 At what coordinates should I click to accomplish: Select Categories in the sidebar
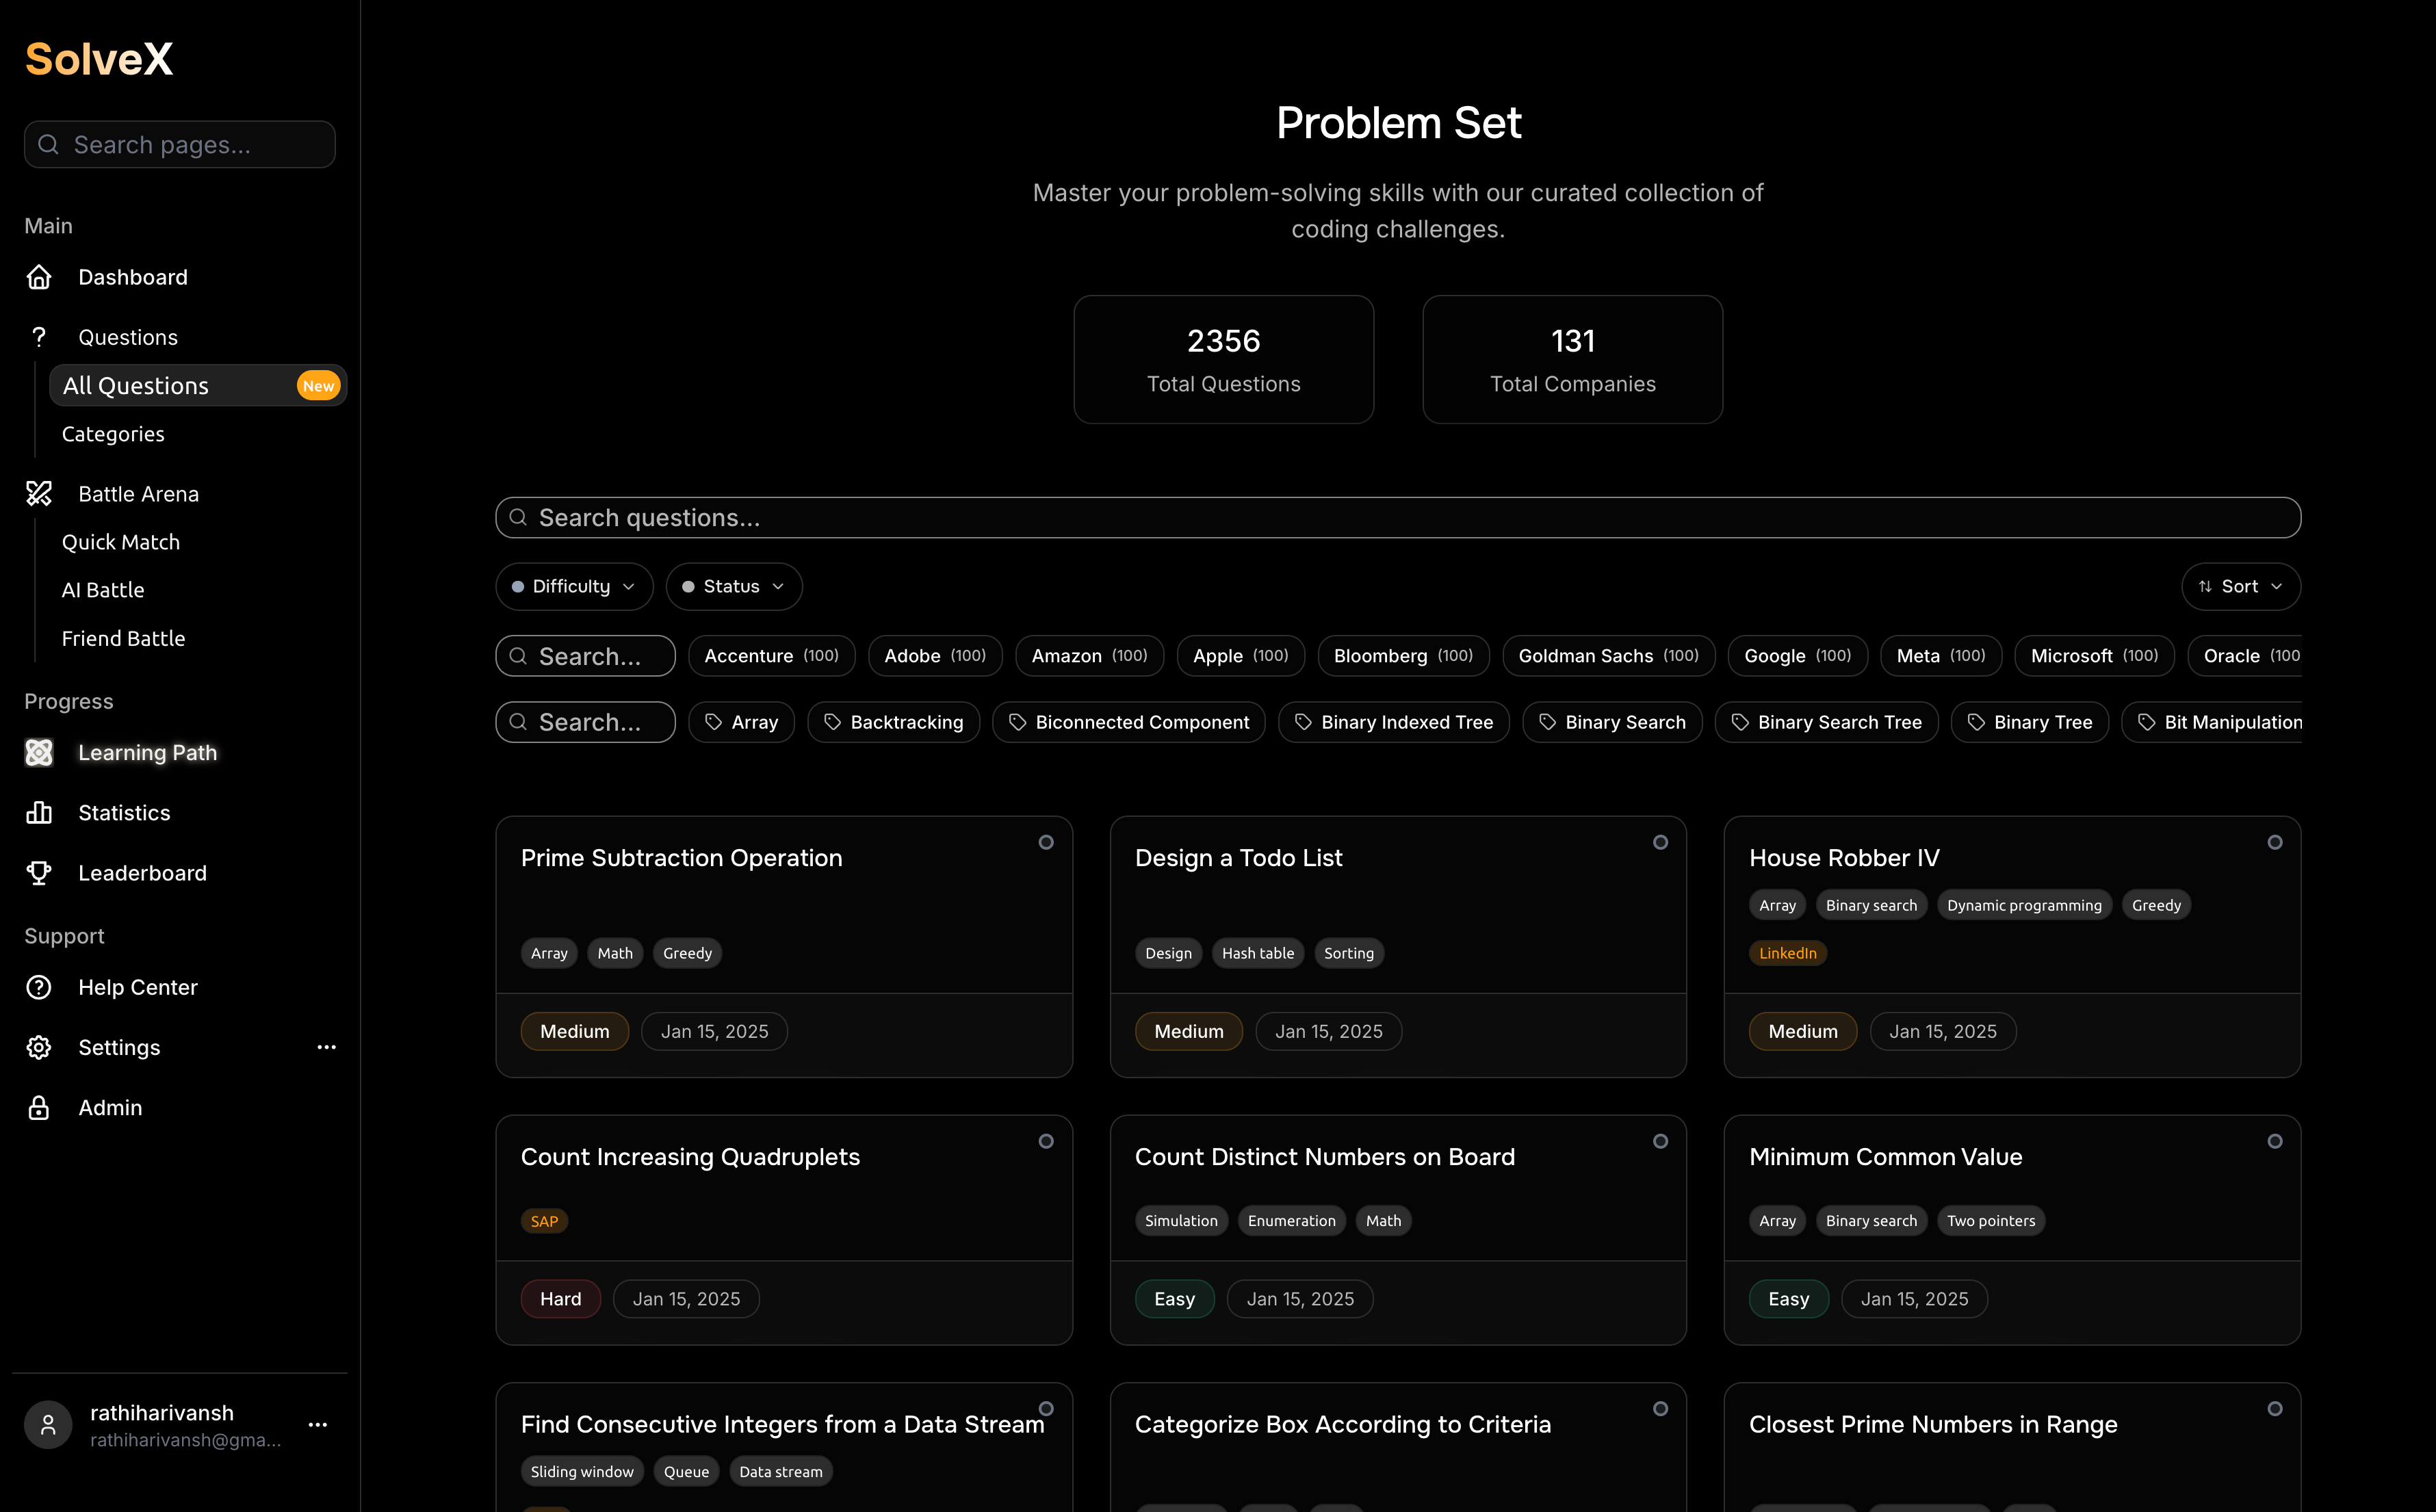113,434
